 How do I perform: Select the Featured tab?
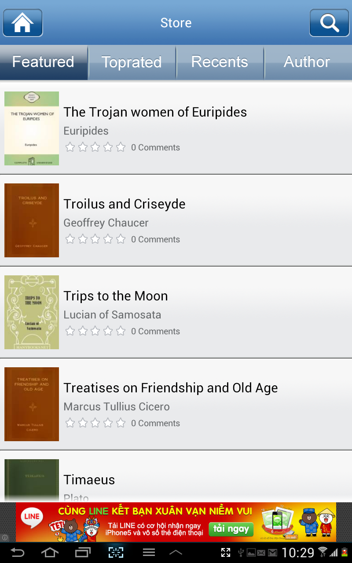click(x=43, y=62)
